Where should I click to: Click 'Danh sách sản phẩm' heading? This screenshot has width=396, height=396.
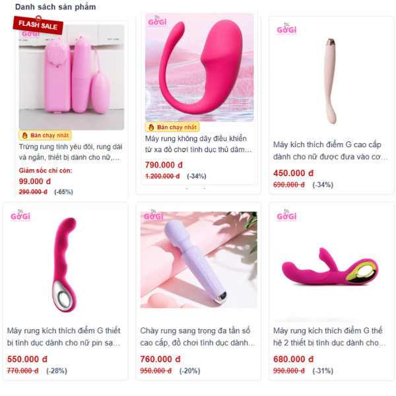pos(55,7)
